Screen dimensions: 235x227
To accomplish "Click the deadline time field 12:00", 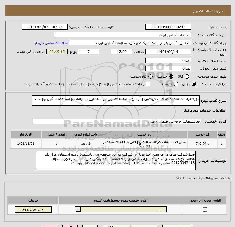I will 122,51.
